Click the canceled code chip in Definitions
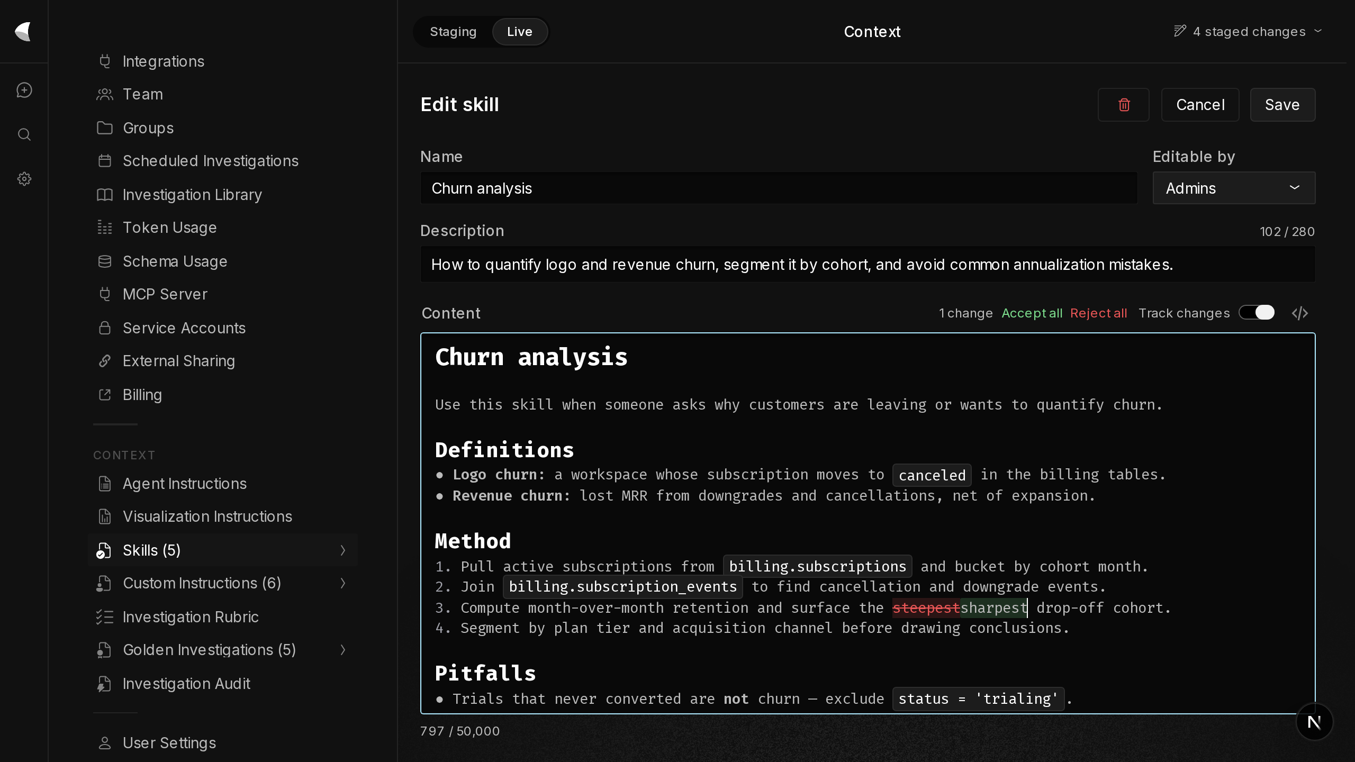This screenshot has width=1355, height=762. [932, 475]
